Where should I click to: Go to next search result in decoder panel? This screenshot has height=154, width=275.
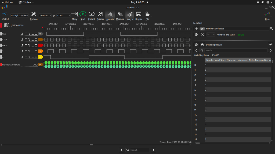[271, 50]
